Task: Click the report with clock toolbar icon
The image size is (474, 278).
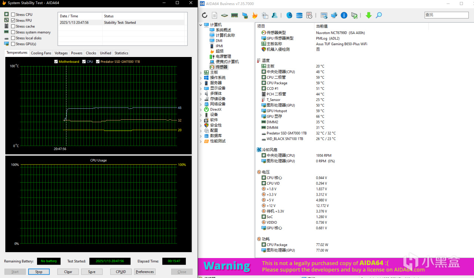Action: point(309,15)
